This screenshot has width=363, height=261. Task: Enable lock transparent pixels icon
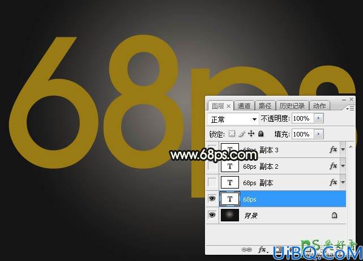point(232,134)
